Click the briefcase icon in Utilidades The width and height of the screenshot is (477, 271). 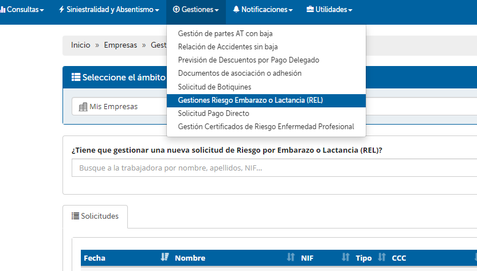tap(310, 10)
